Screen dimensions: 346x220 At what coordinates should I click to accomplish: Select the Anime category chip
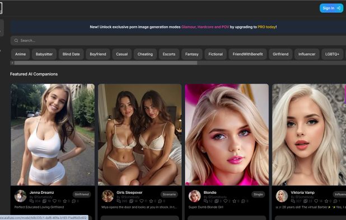pos(21,54)
